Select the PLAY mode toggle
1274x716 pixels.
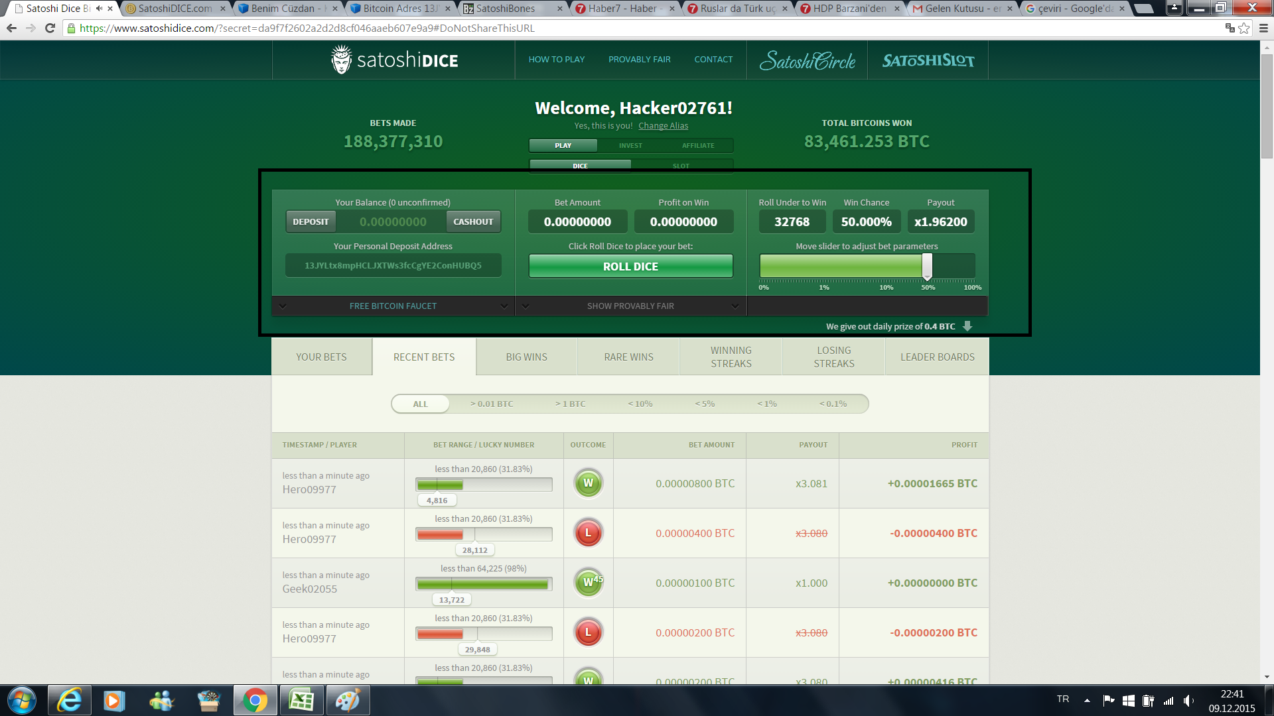pyautogui.click(x=563, y=145)
